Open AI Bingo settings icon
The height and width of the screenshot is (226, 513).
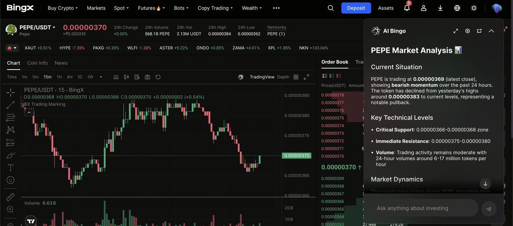point(467,31)
